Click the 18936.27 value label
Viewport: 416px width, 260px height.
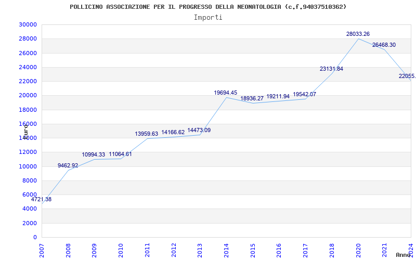tap(252, 98)
